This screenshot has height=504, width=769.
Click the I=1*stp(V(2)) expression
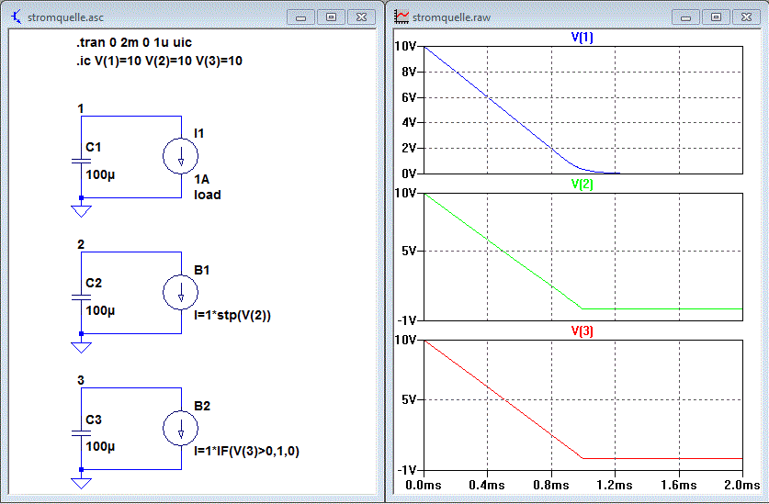coord(232,315)
